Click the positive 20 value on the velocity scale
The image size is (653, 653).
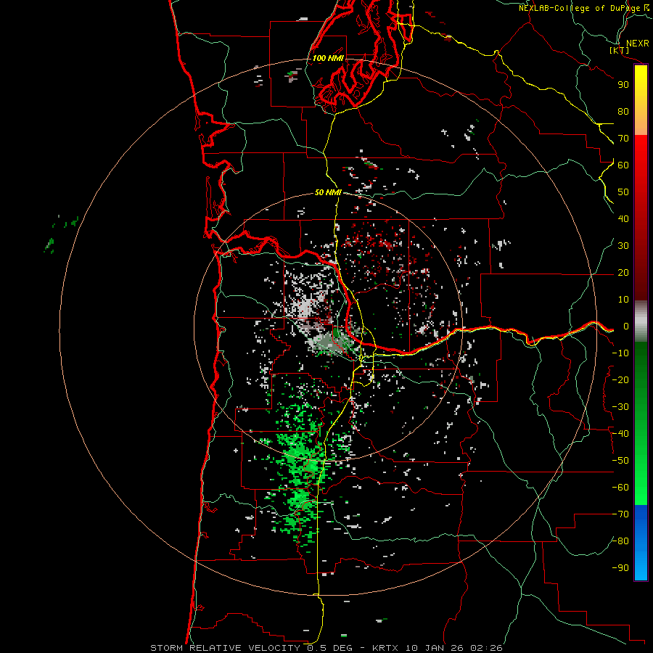[x=623, y=272]
